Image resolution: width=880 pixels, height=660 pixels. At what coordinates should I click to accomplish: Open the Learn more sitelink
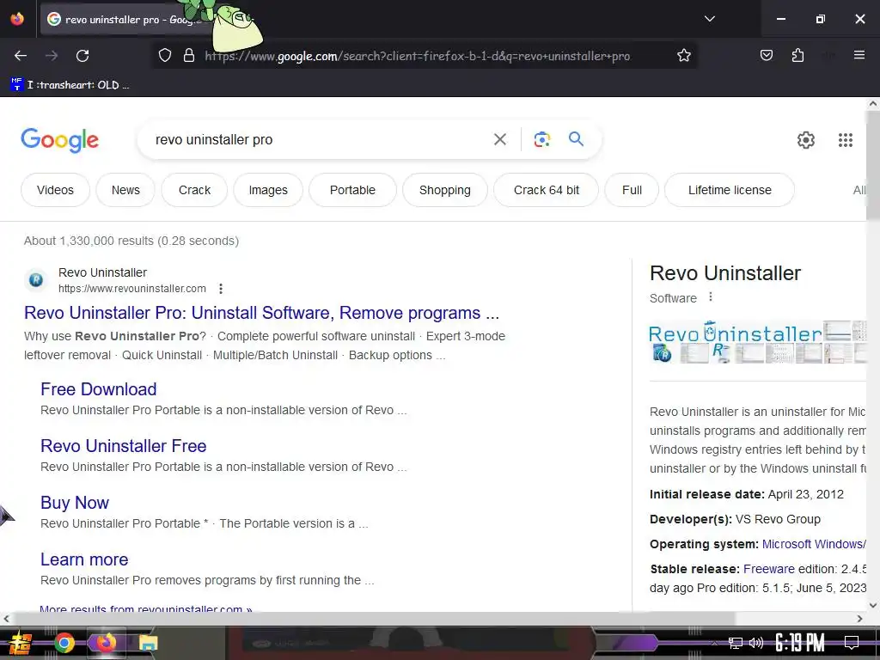click(x=84, y=559)
